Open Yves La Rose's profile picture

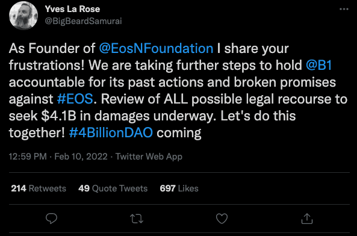coord(23,16)
